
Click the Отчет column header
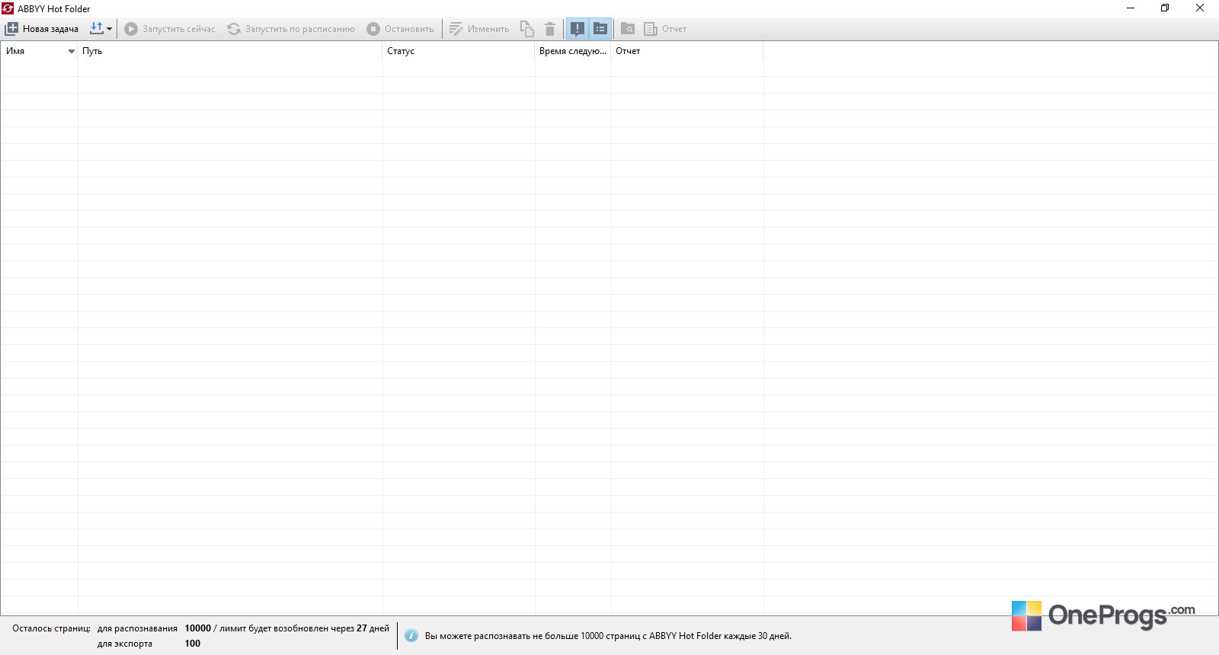click(687, 51)
